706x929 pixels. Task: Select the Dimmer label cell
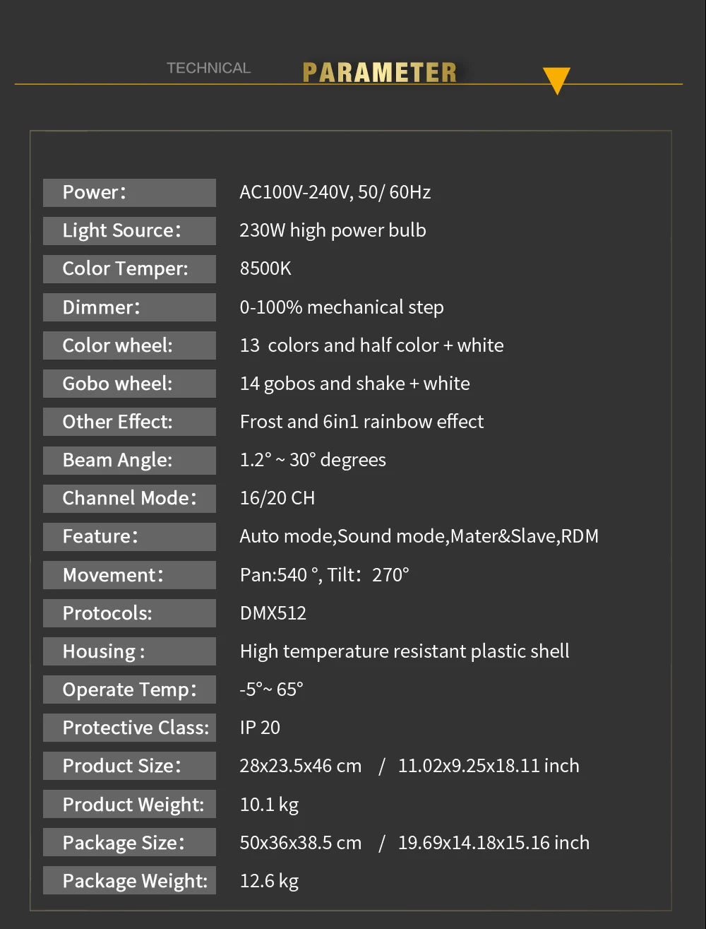coord(129,307)
